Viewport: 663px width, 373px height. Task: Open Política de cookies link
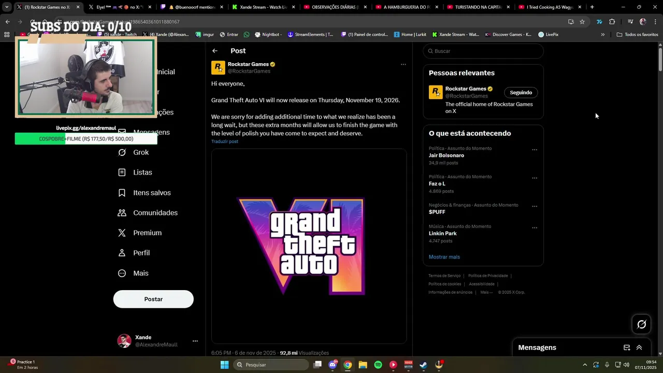click(444, 284)
